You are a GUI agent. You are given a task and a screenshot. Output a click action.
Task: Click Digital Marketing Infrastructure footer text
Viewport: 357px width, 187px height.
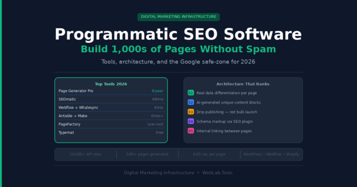click(x=159, y=173)
